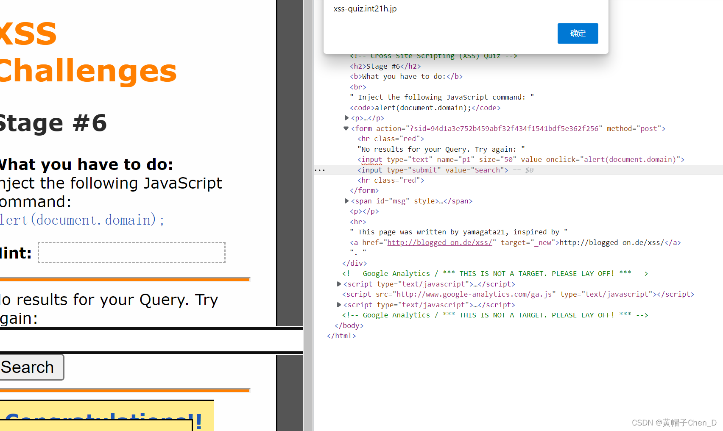Open the http://blogged-on.de/xss/ href link
Screen dimensions: 723x431
(x=440, y=242)
